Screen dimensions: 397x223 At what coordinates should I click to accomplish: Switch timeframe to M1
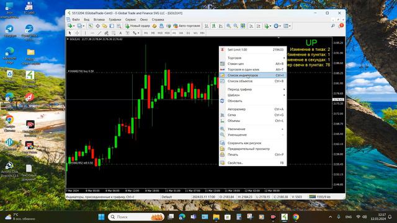[x=146, y=33]
